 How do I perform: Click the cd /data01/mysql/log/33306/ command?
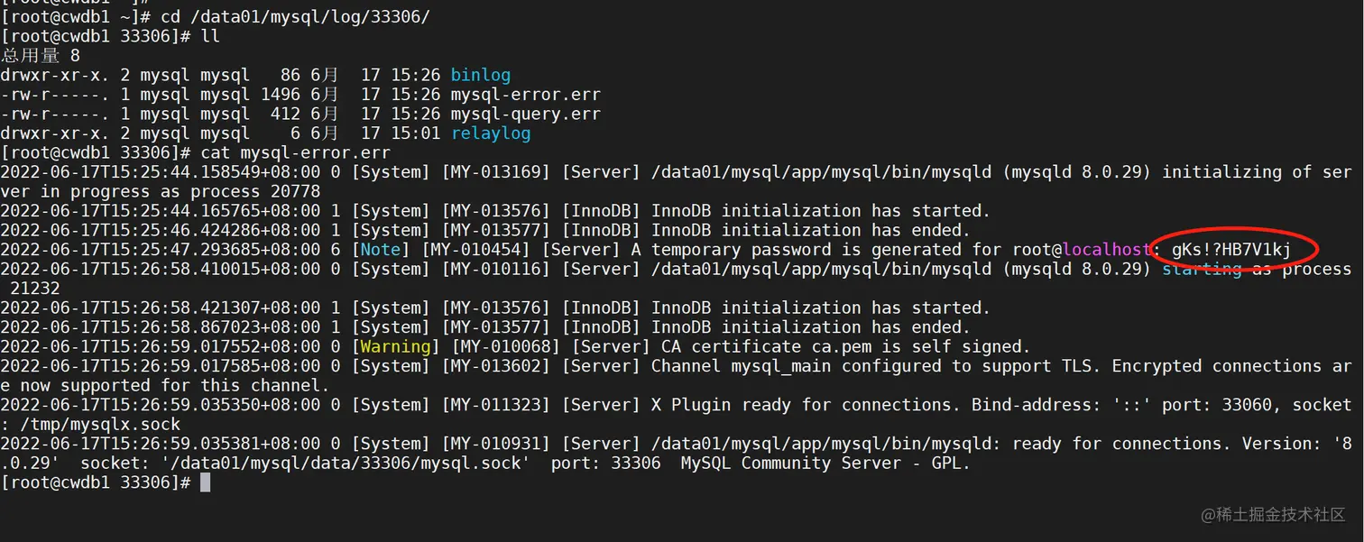[295, 17]
